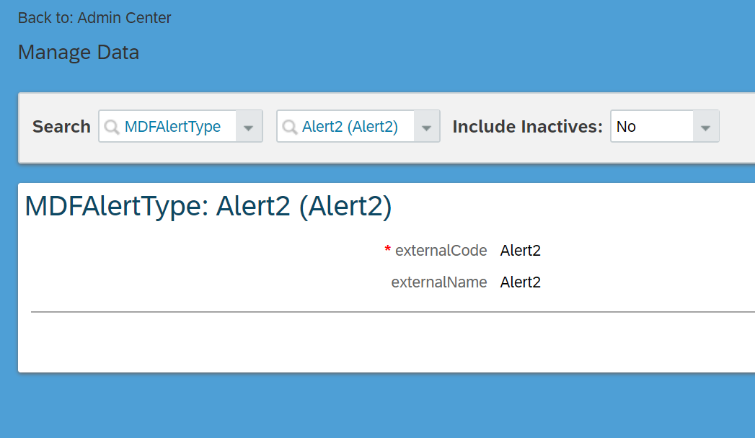The width and height of the screenshot is (755, 438).
Task: Click the Manage Data page title
Action: (x=79, y=52)
